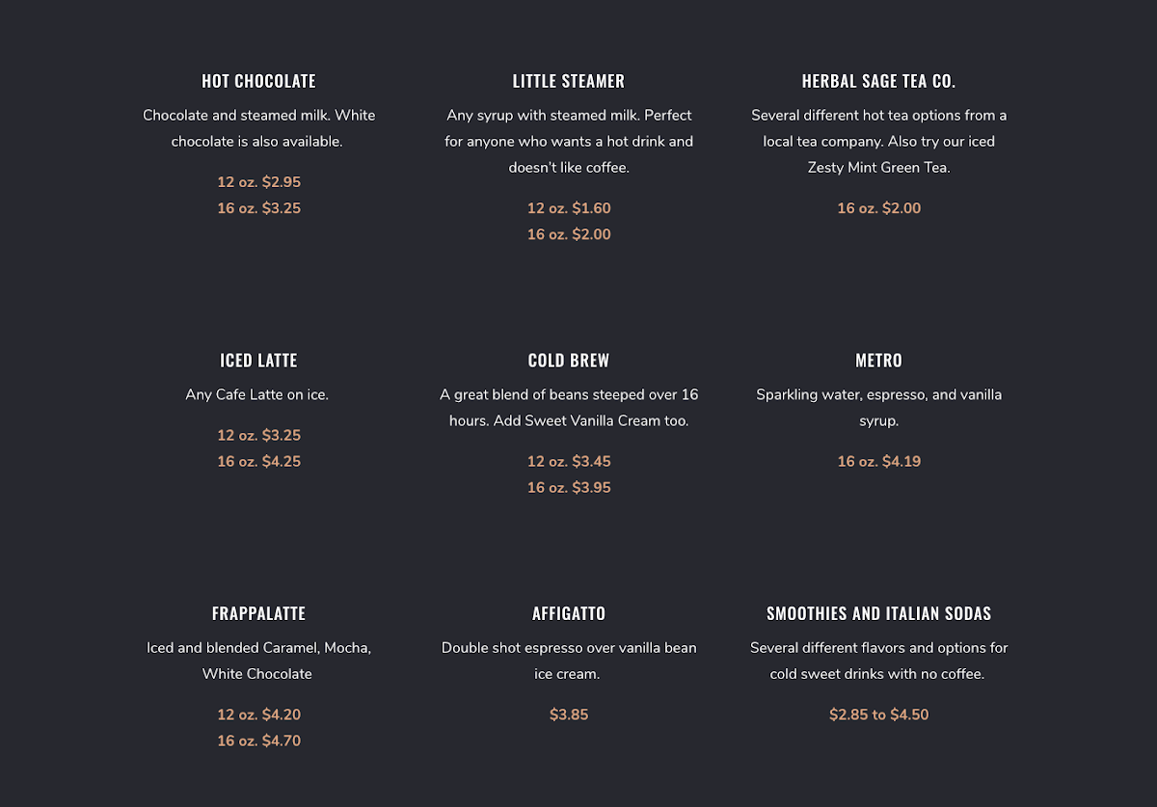Click the Hot Chocolate 12 oz. $2.95 price
The width and height of the screenshot is (1157, 807).
click(258, 182)
